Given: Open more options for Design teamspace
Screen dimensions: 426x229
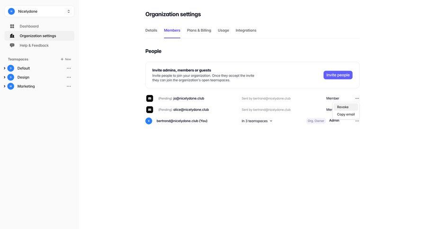Looking at the screenshot, I should pos(69,77).
